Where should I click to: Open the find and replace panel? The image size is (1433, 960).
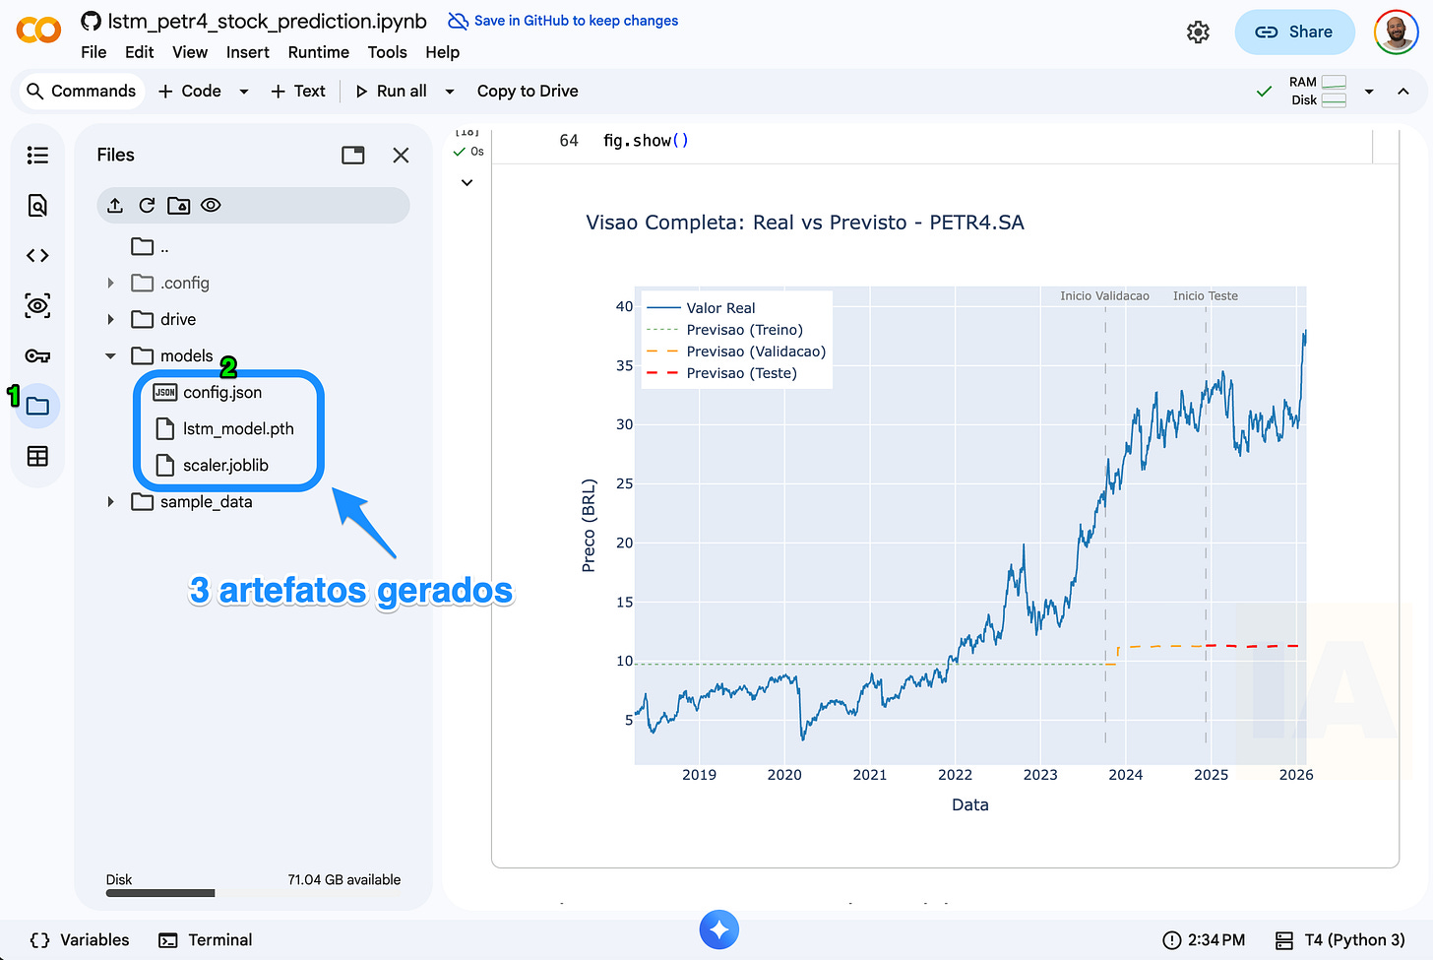point(37,205)
